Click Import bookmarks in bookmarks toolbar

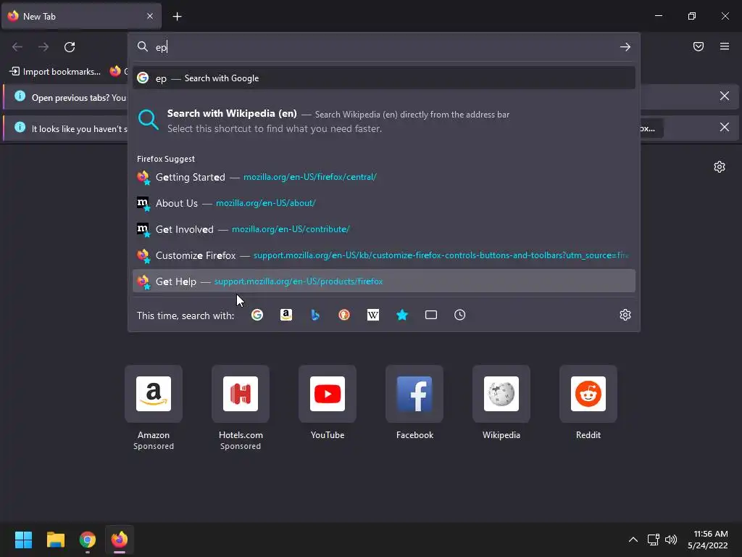coord(55,72)
